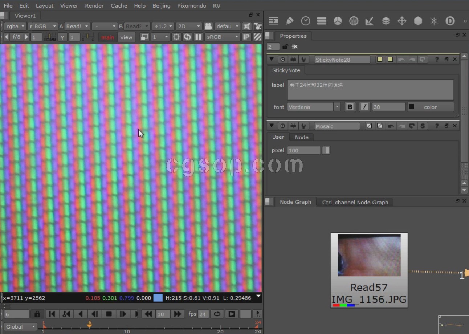Image resolution: width=469 pixels, height=334 pixels.
Task: Pause viewer updates with pause icon
Action: (x=198, y=37)
